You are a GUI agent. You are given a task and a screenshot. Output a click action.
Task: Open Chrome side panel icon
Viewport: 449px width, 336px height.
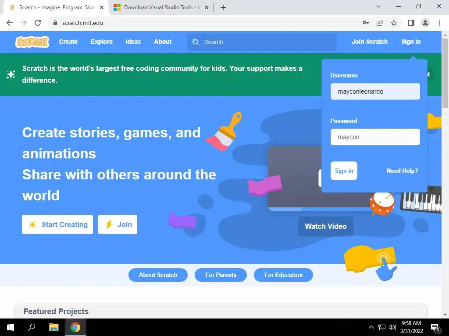point(411,23)
